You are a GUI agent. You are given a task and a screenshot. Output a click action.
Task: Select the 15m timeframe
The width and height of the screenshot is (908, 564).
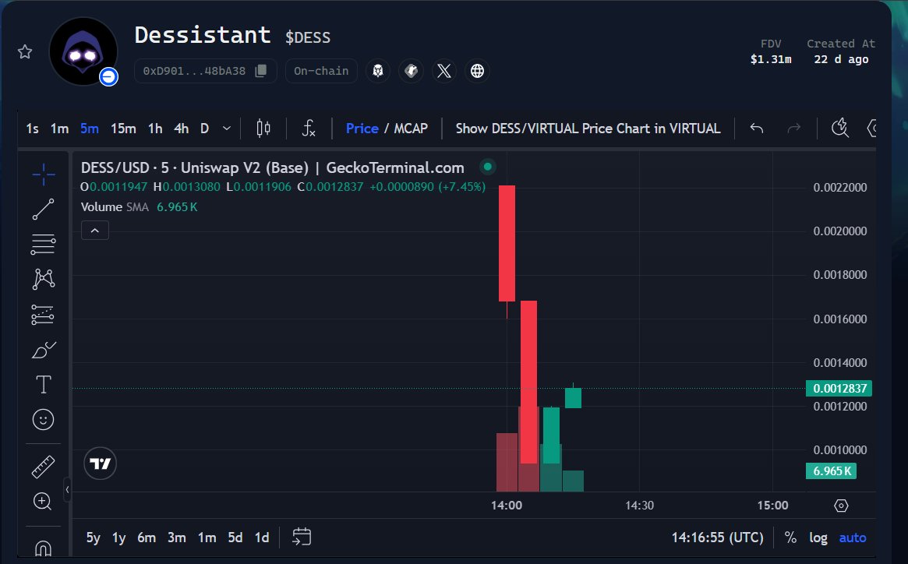[x=123, y=128]
